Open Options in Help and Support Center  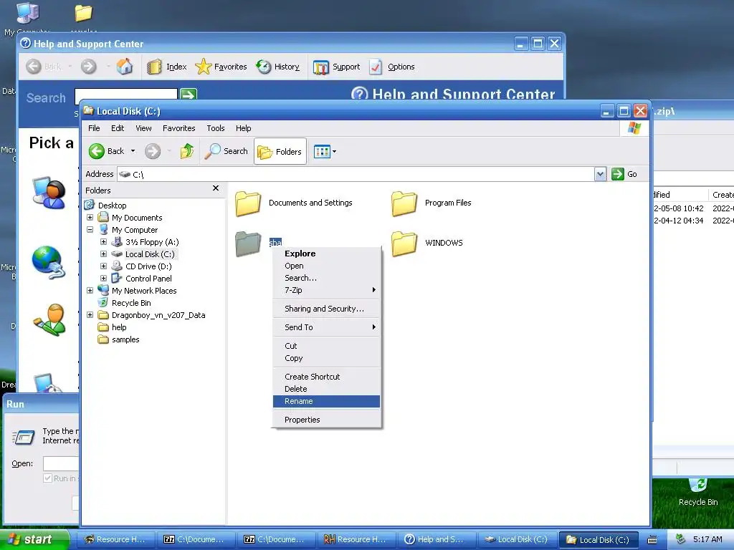pyautogui.click(x=392, y=67)
